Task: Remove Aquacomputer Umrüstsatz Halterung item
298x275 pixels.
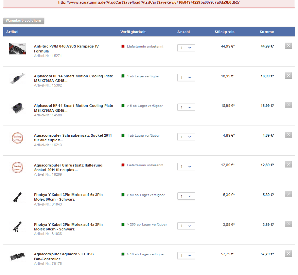Action: [x=288, y=165]
